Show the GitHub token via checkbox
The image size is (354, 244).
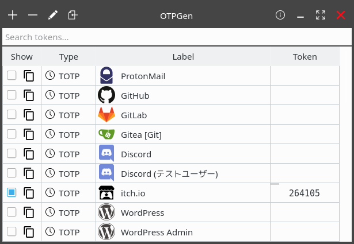click(x=12, y=95)
